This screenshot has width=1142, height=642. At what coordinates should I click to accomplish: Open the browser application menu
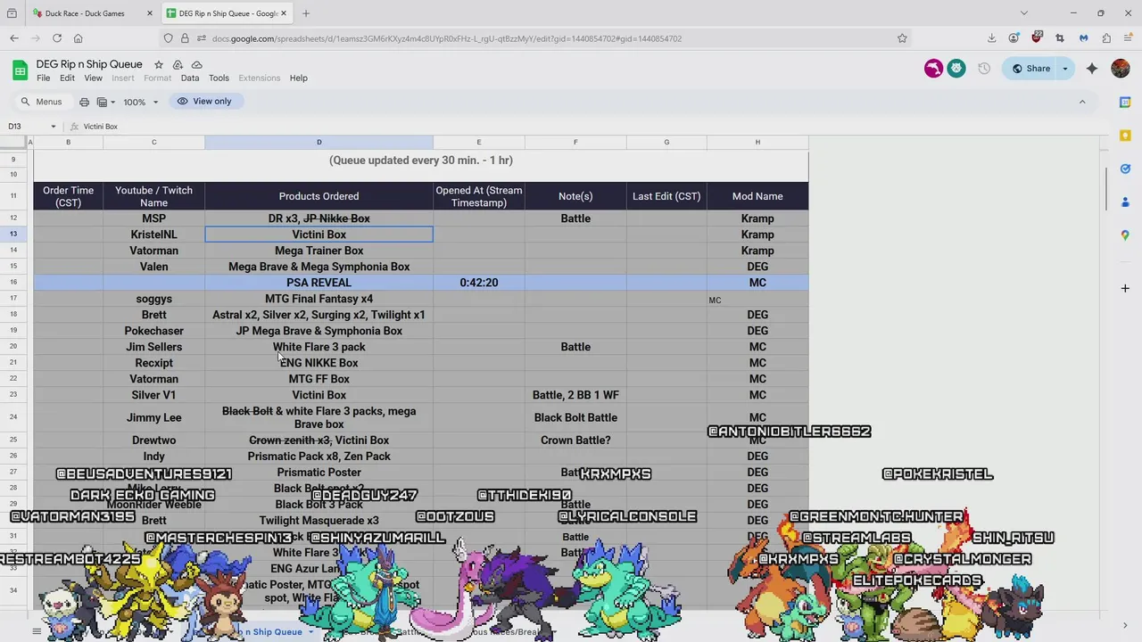point(1129,38)
